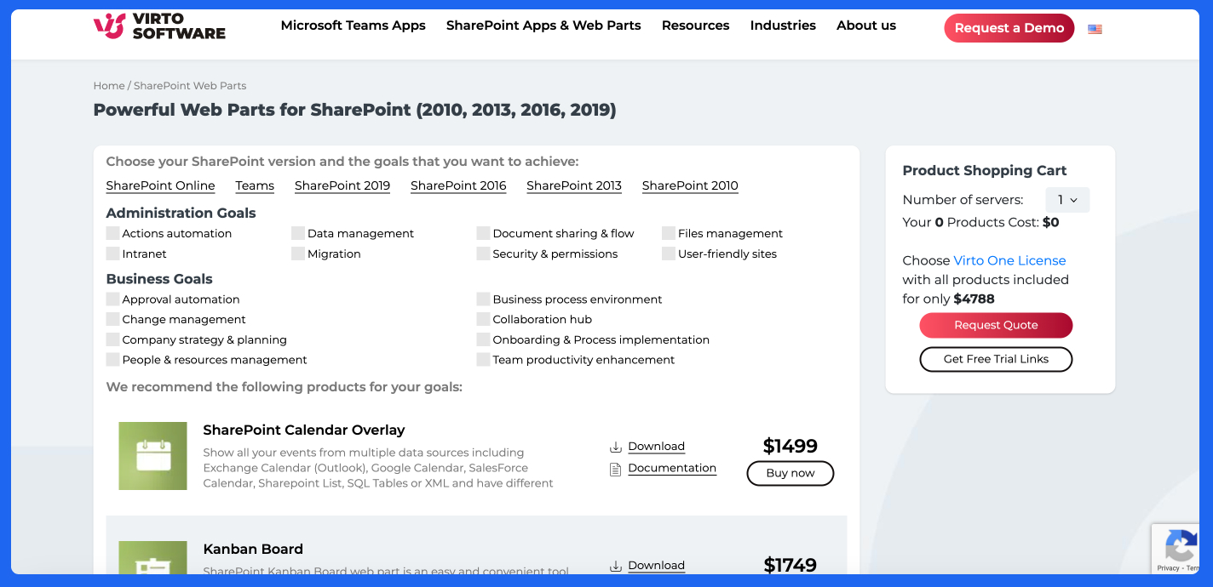The width and height of the screenshot is (1213, 587).
Task: Go to Home in the breadcrumb
Action: click(x=109, y=86)
